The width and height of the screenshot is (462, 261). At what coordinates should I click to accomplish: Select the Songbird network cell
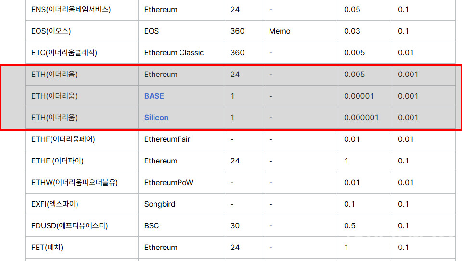(x=160, y=204)
